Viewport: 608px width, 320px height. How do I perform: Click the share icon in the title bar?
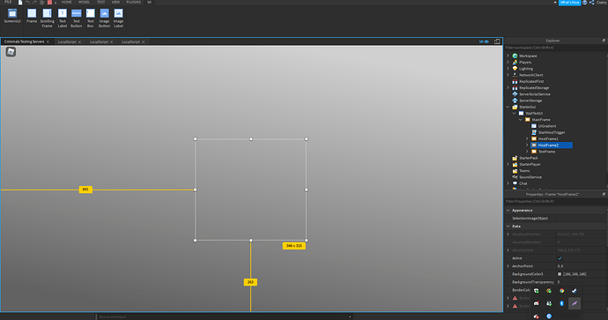click(592, 3)
